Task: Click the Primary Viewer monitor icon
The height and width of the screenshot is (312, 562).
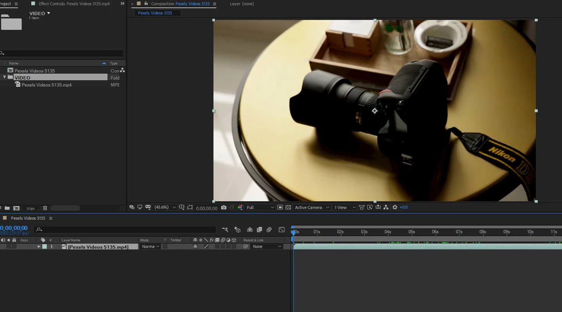Action: pyautogui.click(x=140, y=207)
